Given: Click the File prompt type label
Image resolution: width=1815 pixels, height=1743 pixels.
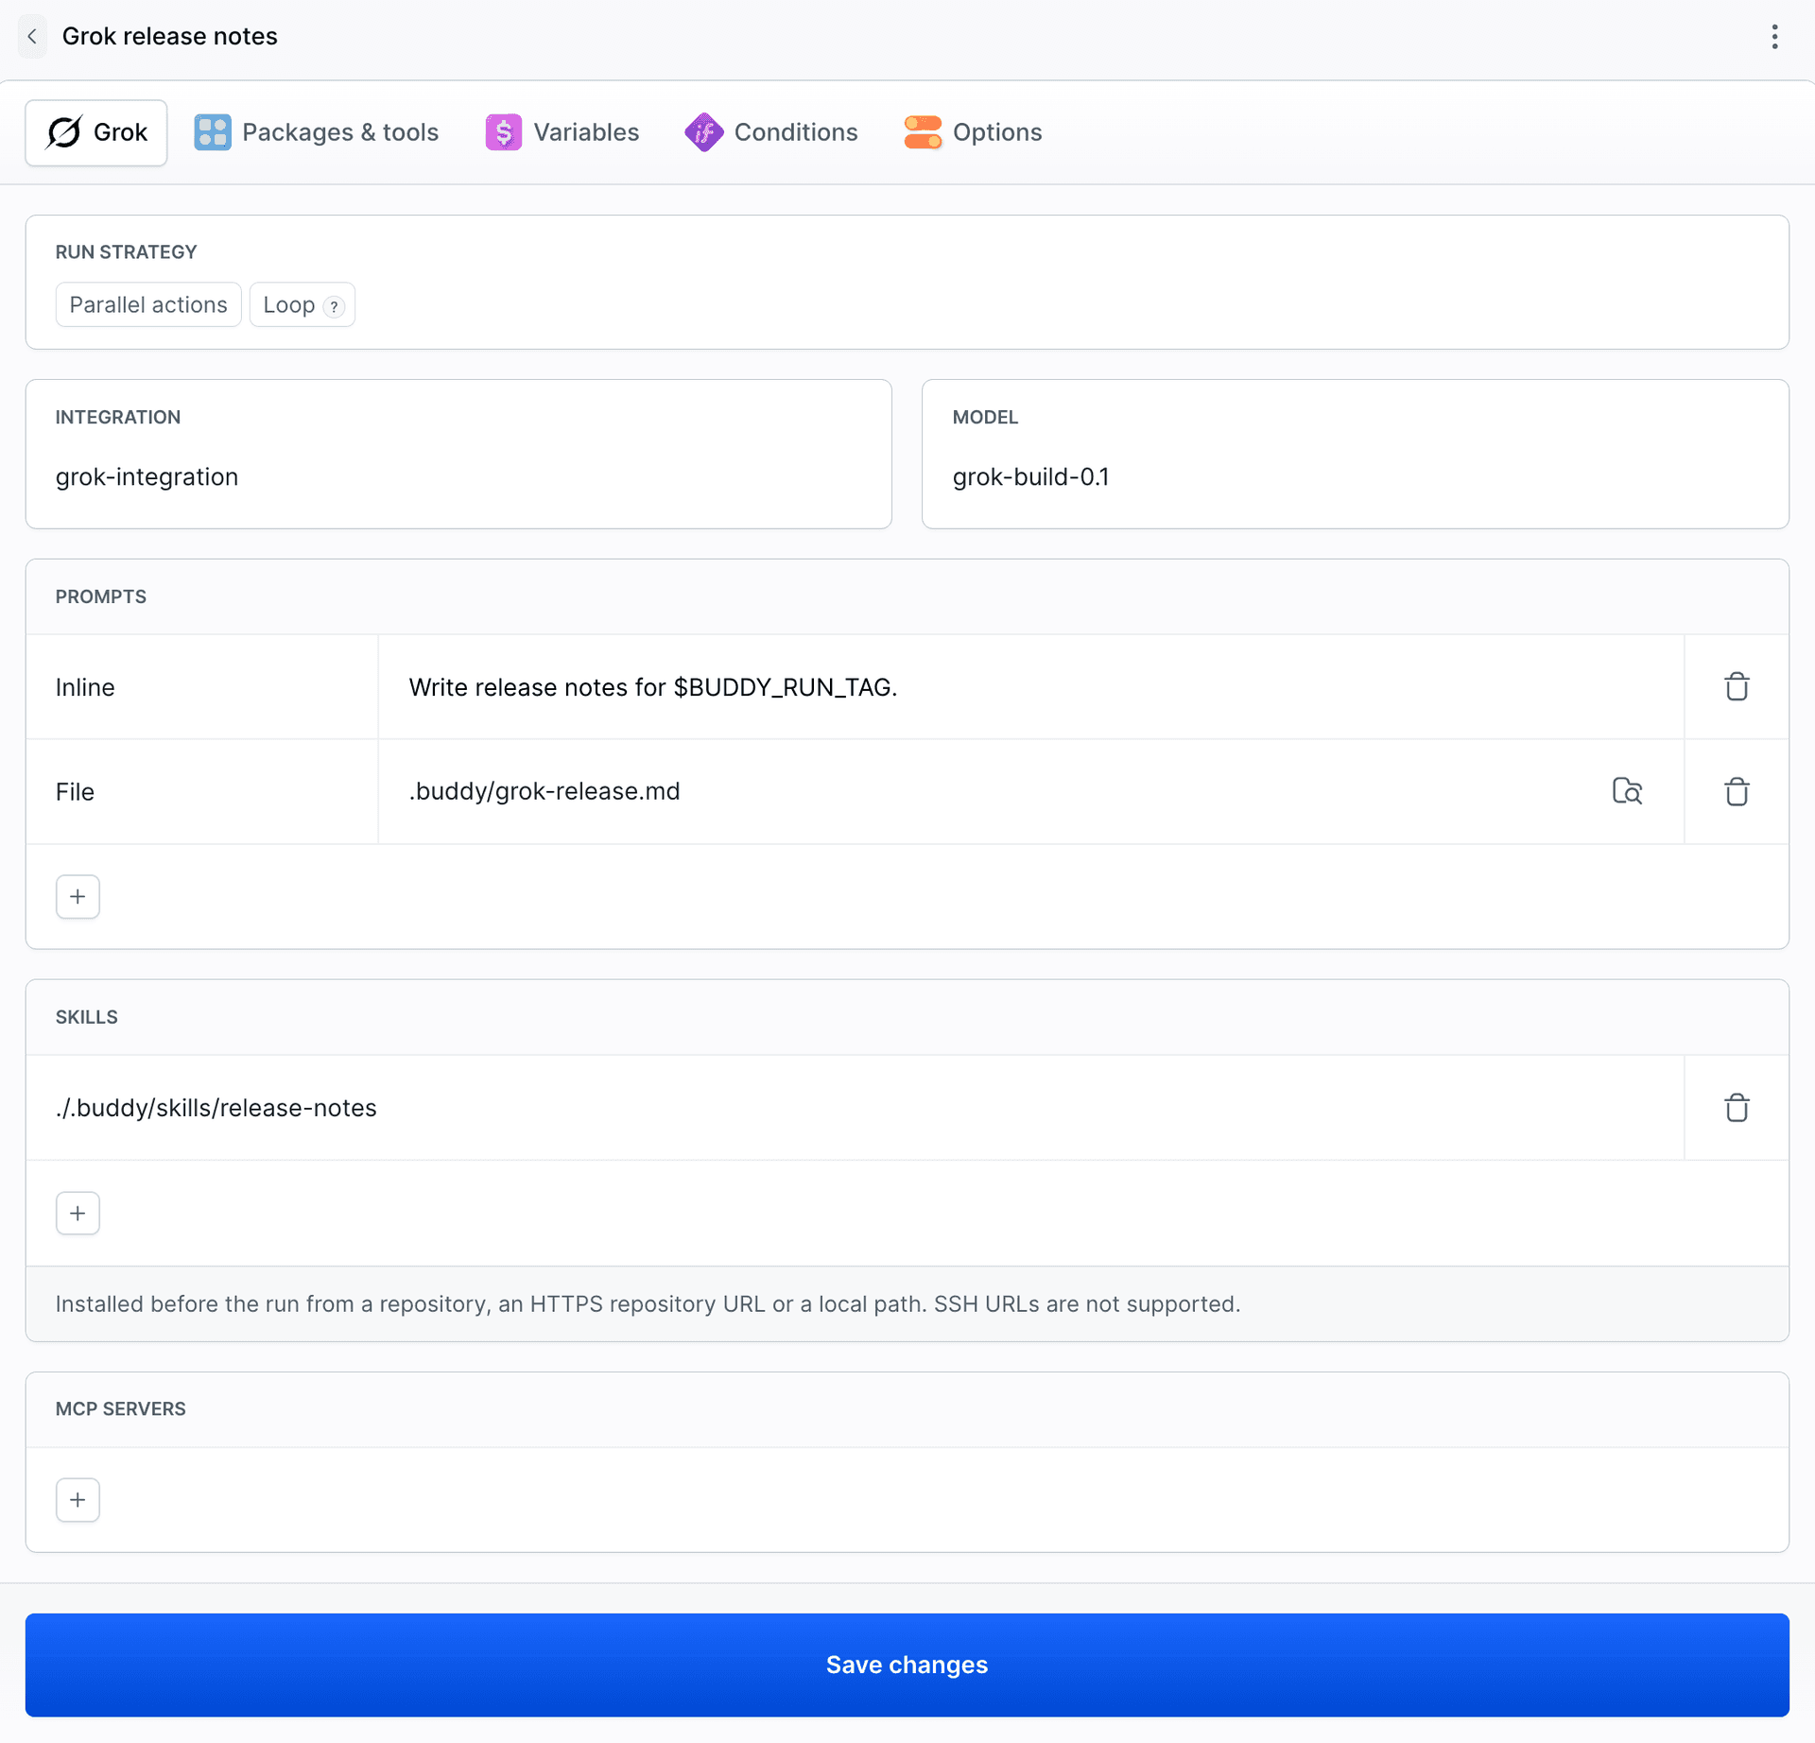Looking at the screenshot, I should pyautogui.click(x=75, y=791).
